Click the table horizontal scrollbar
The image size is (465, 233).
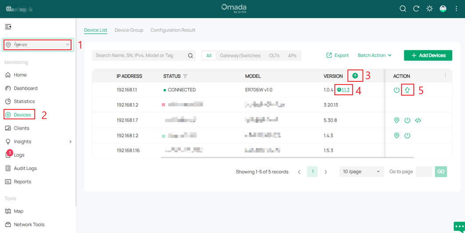[287, 157]
